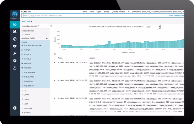Click the Uses lucene query link
The width and height of the screenshot is (194, 124).
click(x=176, y=16)
